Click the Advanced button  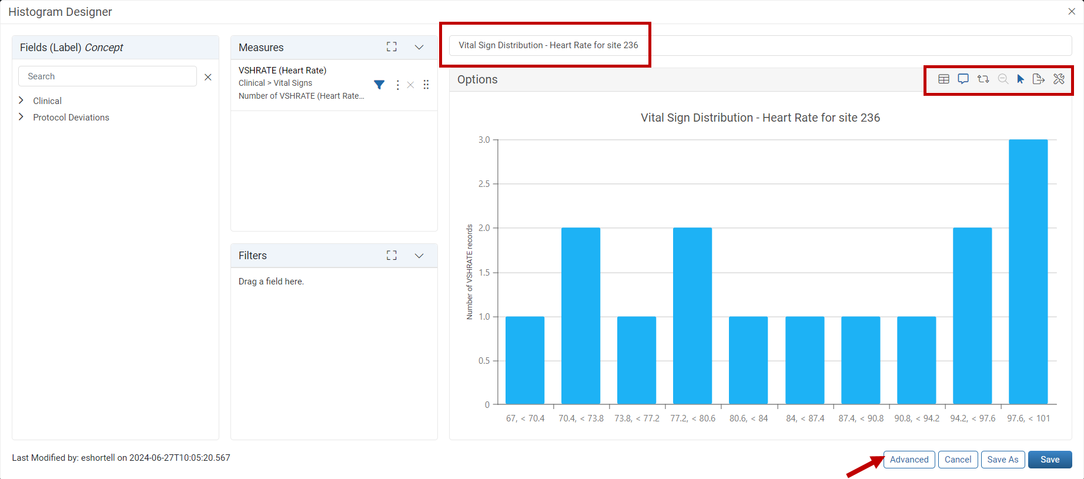(x=909, y=460)
